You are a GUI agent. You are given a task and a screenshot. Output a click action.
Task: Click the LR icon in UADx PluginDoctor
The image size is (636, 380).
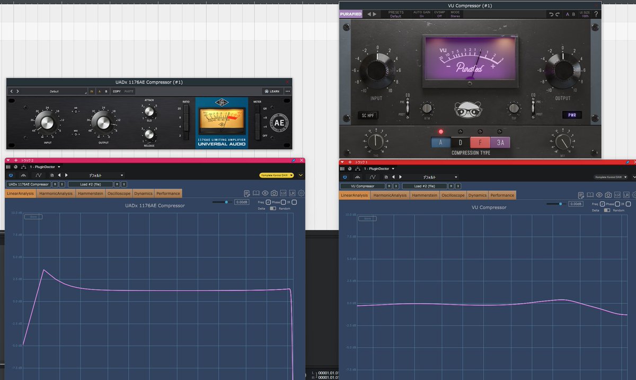pos(292,193)
